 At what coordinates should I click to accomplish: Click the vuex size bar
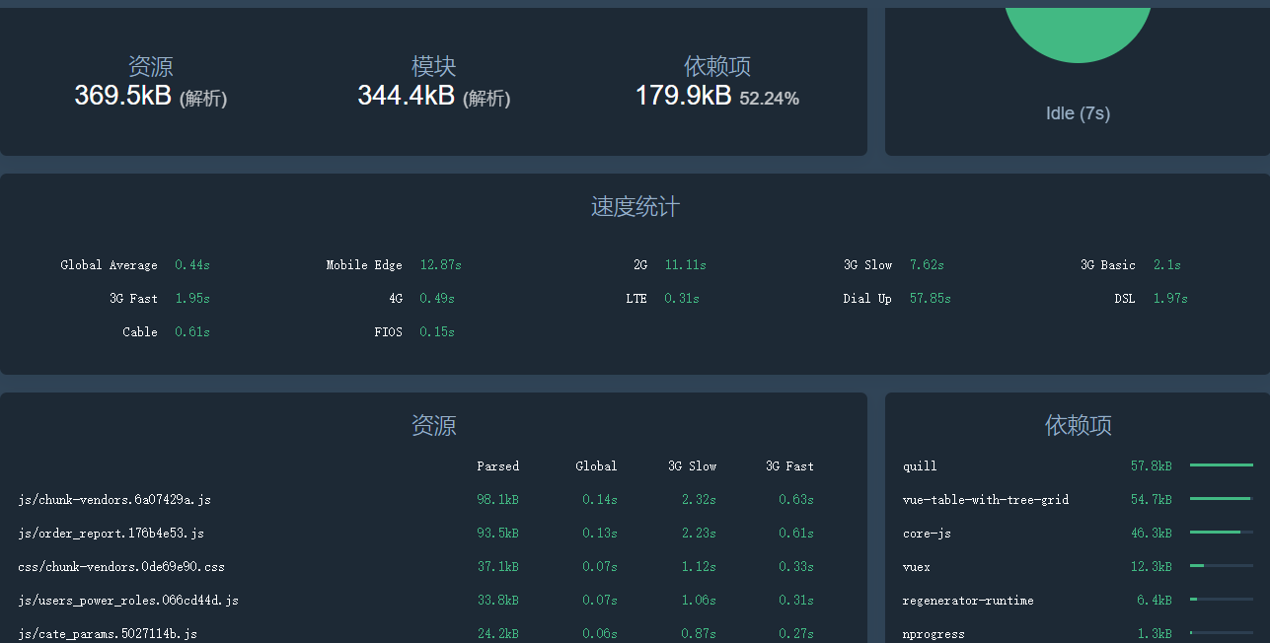(1222, 566)
